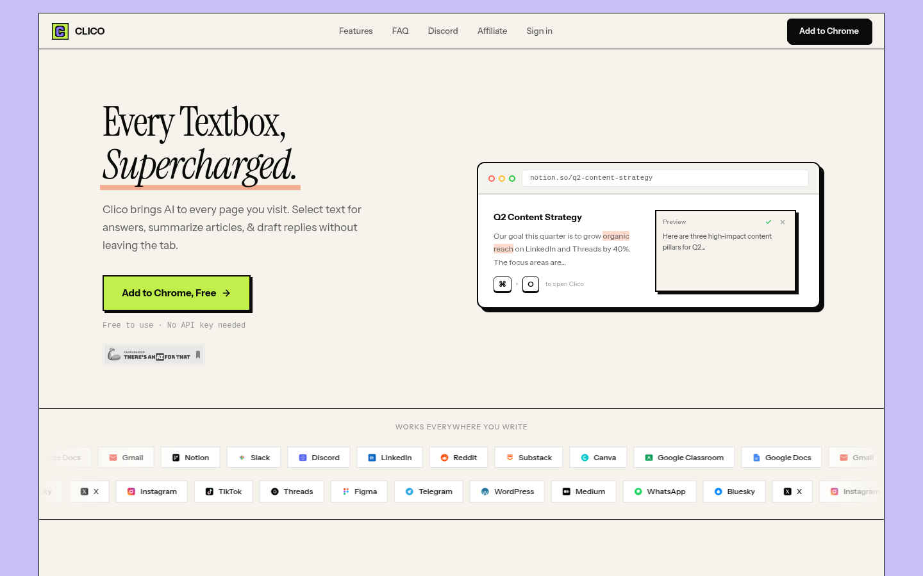
Task: Click the Threads chip
Action: click(292, 492)
